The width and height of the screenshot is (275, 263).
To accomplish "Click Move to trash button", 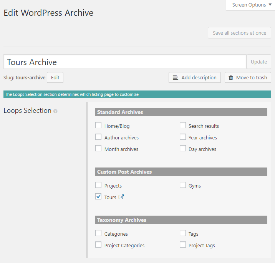I will pos(248,77).
